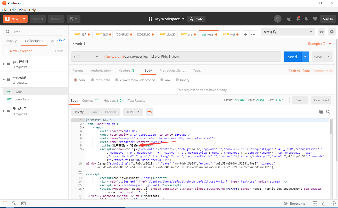Click the Invite button
The width and height of the screenshot is (338, 208).
[x=196, y=19]
